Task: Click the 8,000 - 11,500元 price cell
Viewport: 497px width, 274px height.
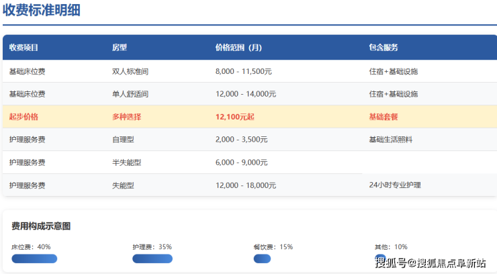Action: coord(243,71)
